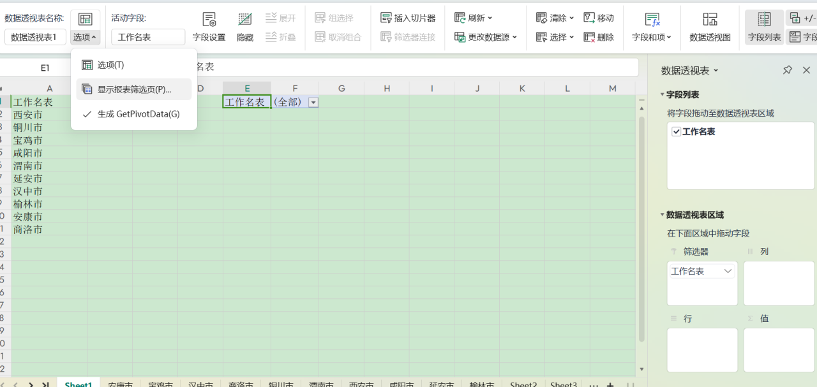This screenshot has width=817, height=387.
Task: Switch to the 汉中市 sheet tab
Action: click(201, 384)
